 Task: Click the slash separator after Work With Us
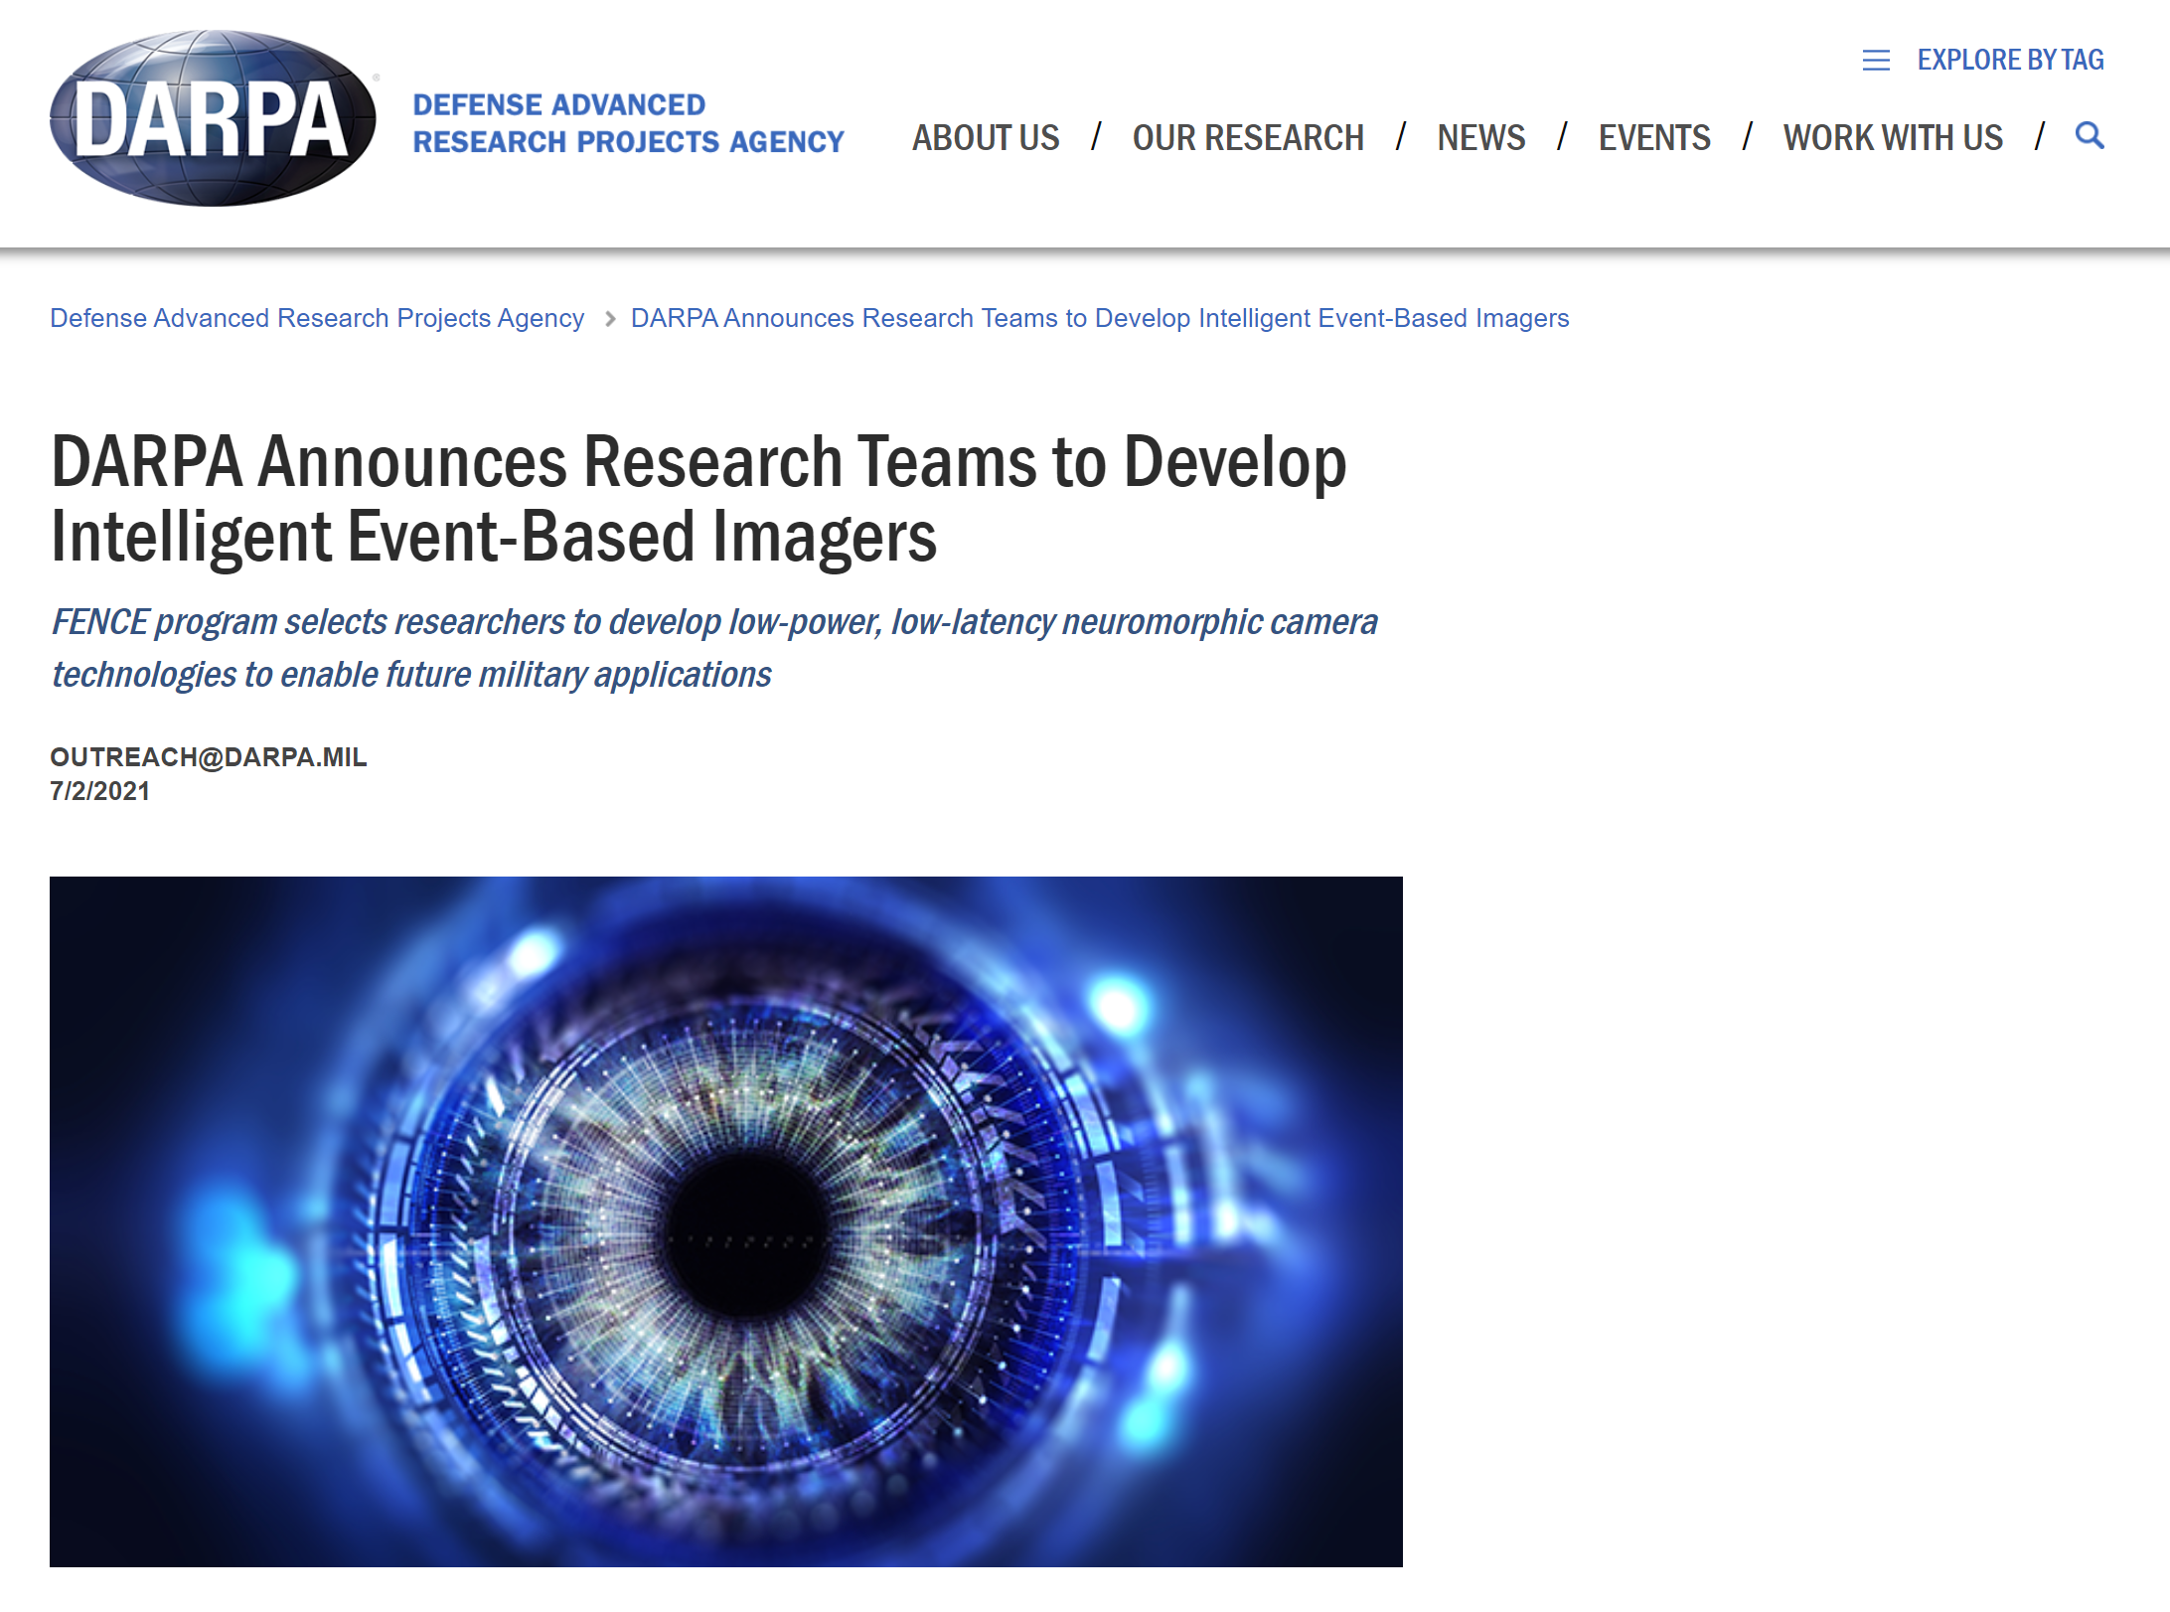pyautogui.click(x=2039, y=137)
